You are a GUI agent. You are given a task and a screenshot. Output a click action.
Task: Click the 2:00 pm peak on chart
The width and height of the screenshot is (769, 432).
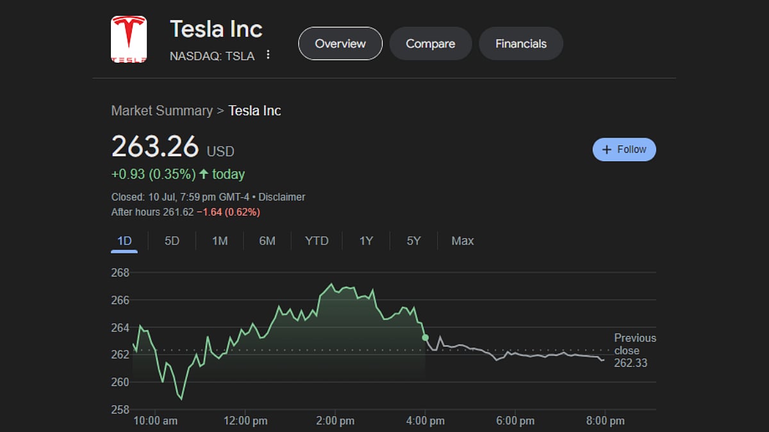pos(331,284)
